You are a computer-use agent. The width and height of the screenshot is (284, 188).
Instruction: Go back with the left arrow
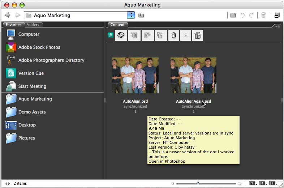(x=8, y=15)
